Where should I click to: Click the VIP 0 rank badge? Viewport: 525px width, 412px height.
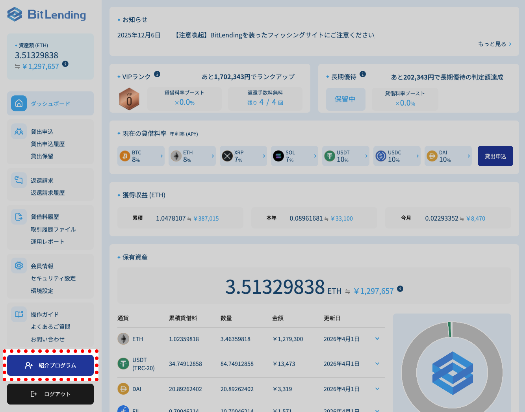129,99
